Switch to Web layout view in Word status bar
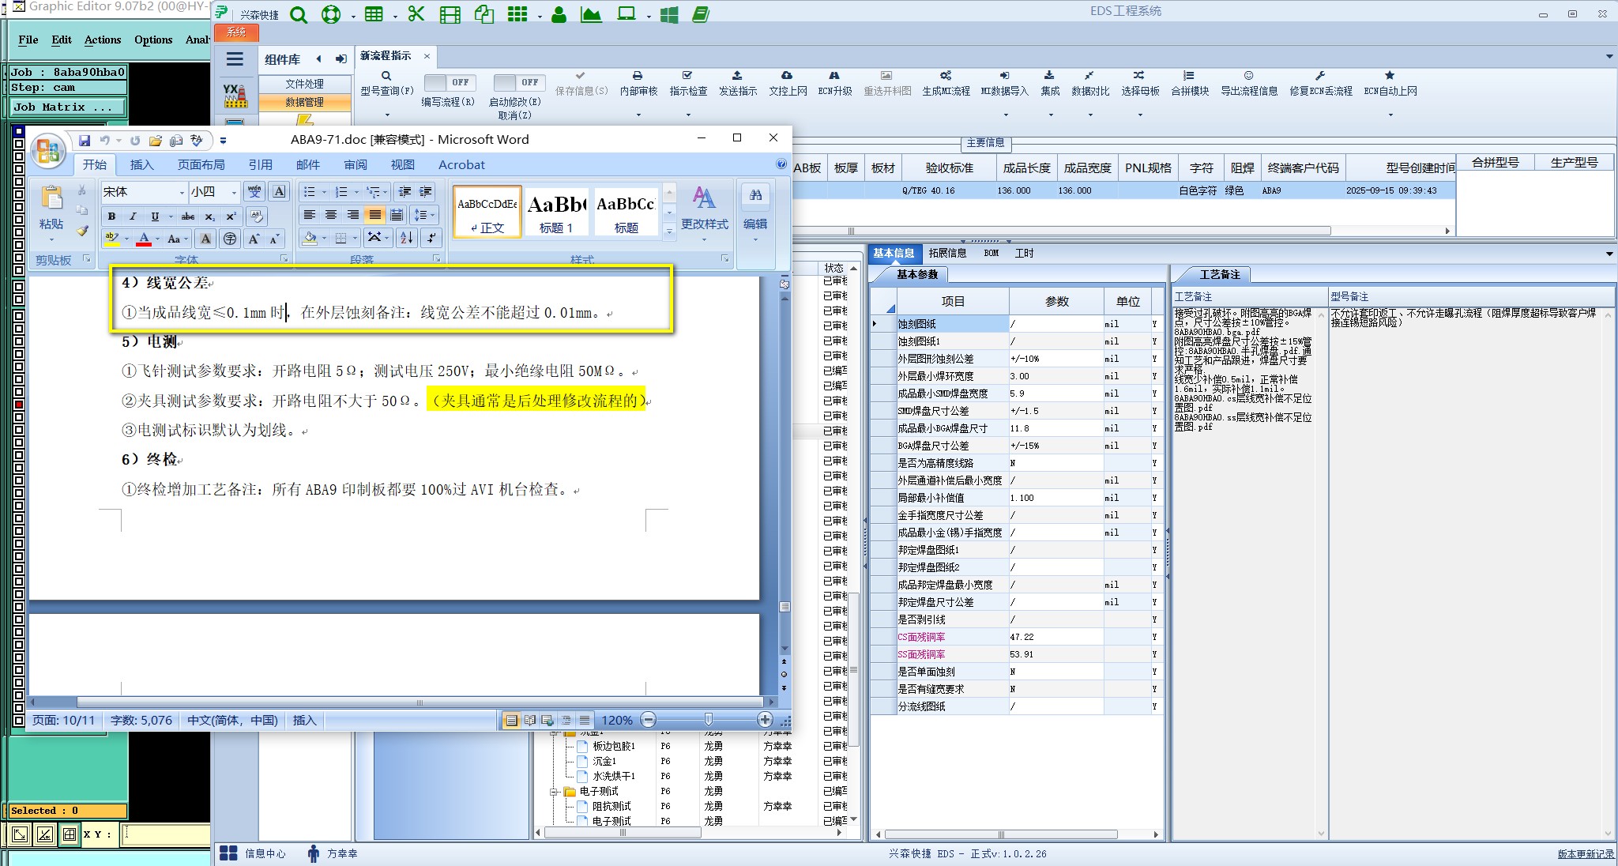 547,720
